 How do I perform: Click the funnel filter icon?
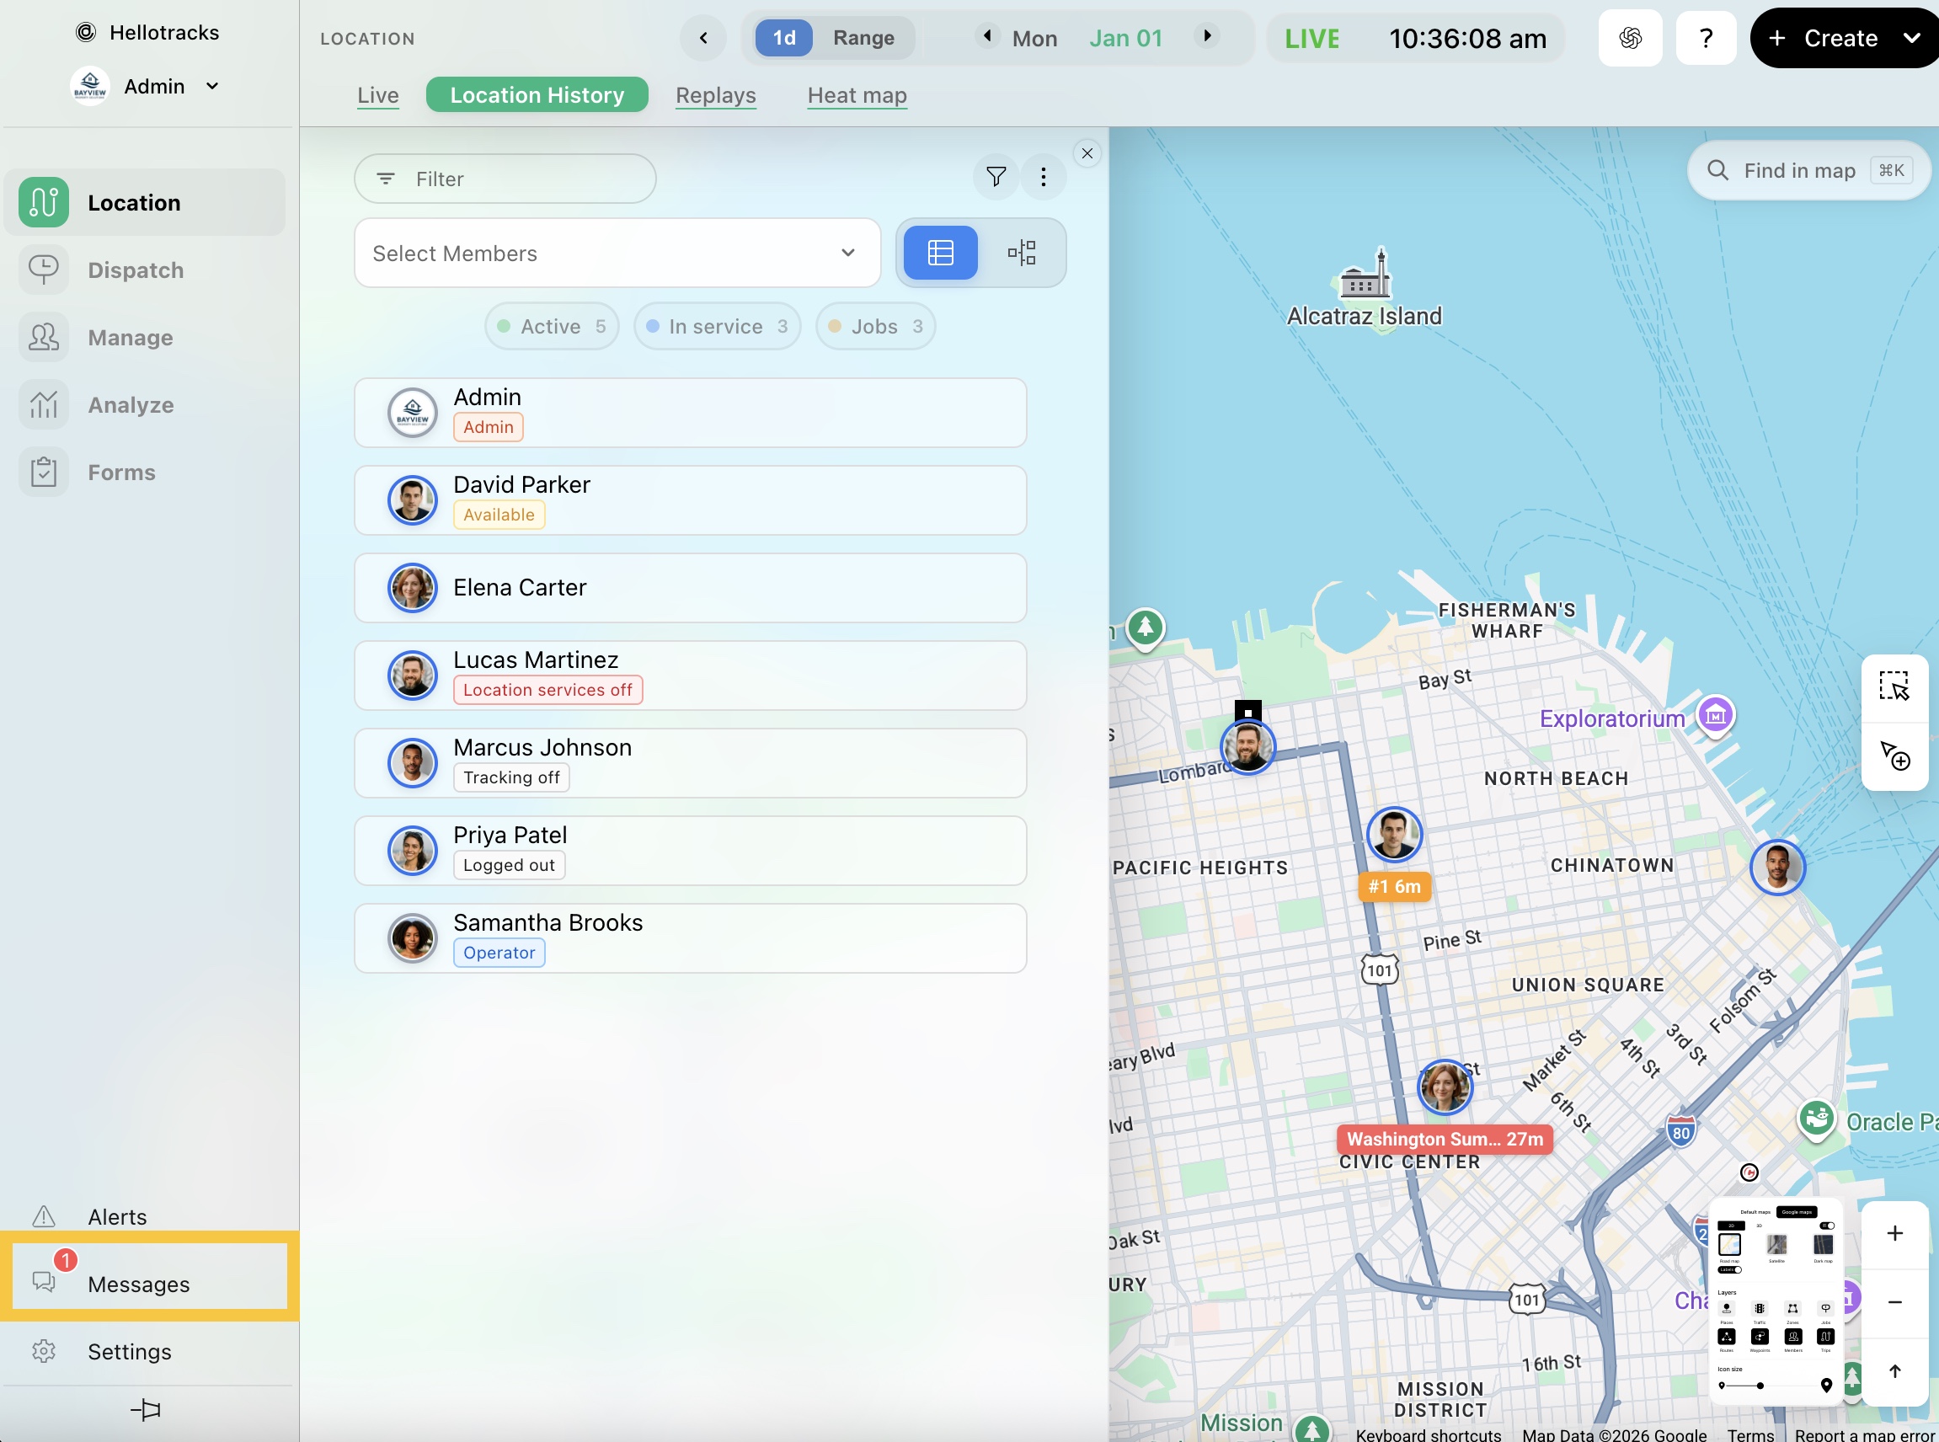[996, 177]
